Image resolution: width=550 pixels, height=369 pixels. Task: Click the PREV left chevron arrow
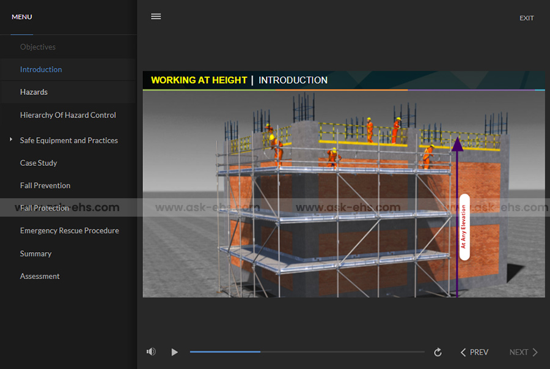coord(463,352)
